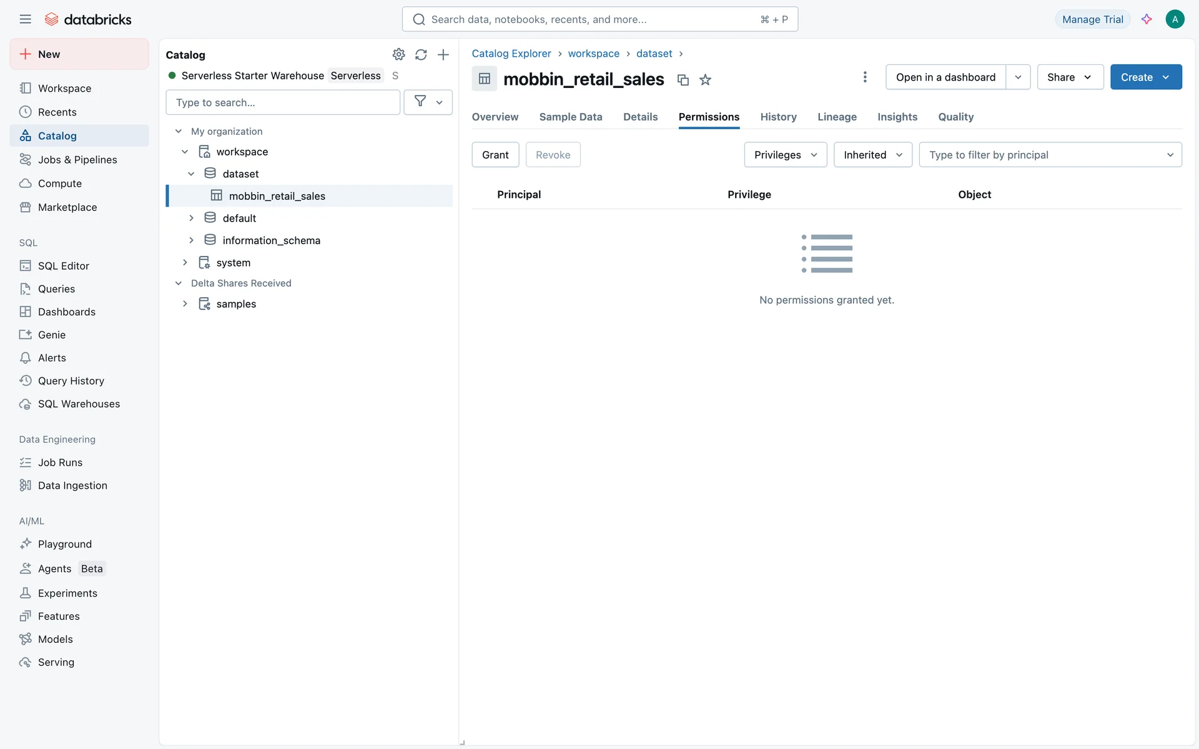
Task: Expand the information_schema node
Action: coord(191,240)
